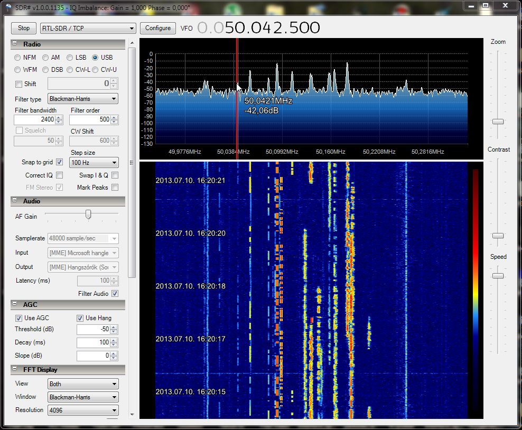This screenshot has height=430, width=522.
Task: Select DSB demodulation mode
Action: 45,70
